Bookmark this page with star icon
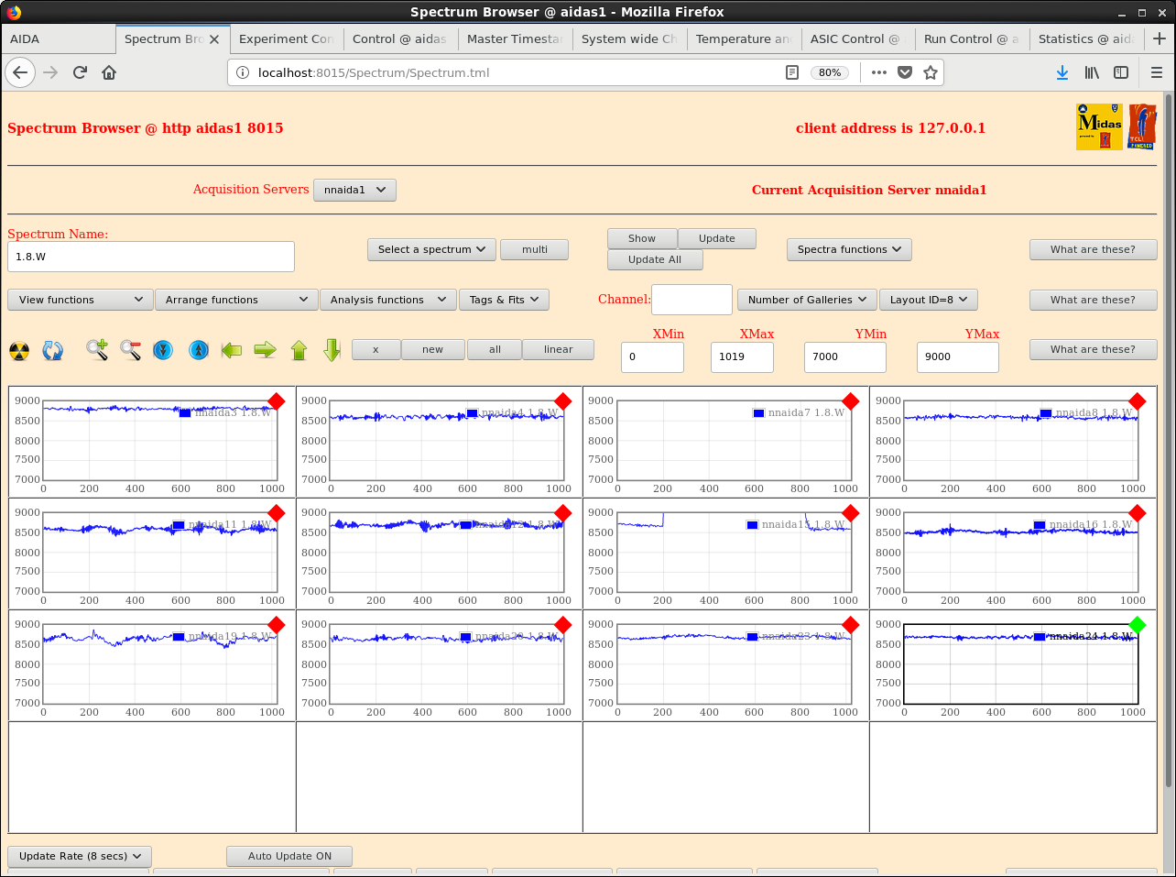The height and width of the screenshot is (877, 1176). tap(931, 72)
